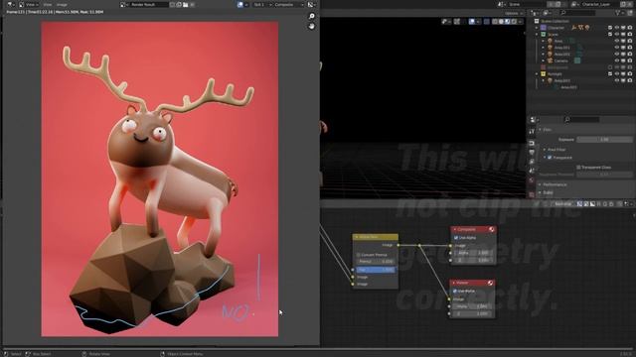Adjust the Exposure slider

[x=604, y=140]
